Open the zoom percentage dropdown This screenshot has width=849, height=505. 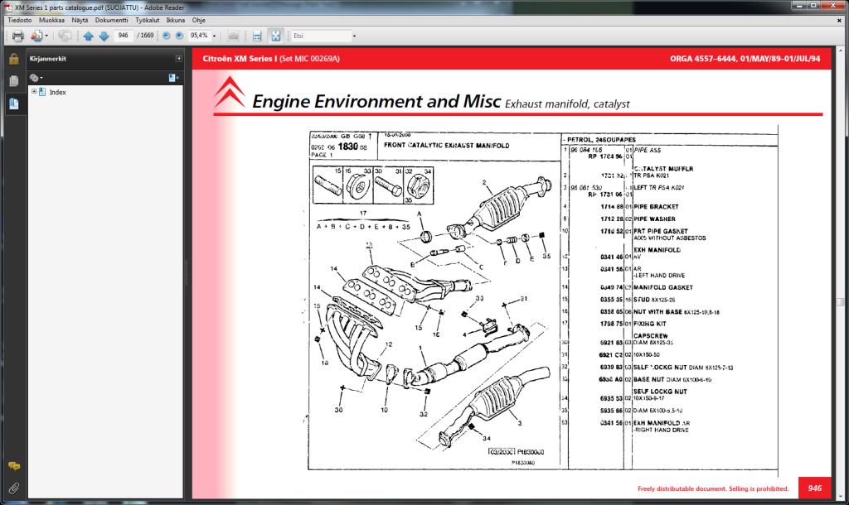pyautogui.click(x=214, y=36)
